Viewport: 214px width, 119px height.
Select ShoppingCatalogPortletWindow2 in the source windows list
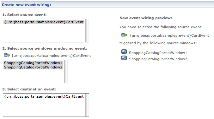tap(33, 67)
